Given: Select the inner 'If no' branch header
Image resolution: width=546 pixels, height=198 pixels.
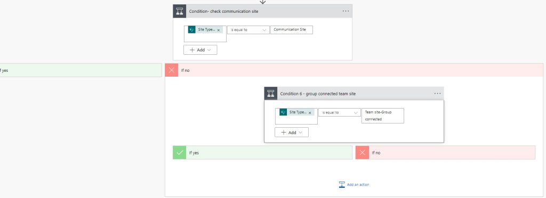Looking at the screenshot, I should pos(445,153).
